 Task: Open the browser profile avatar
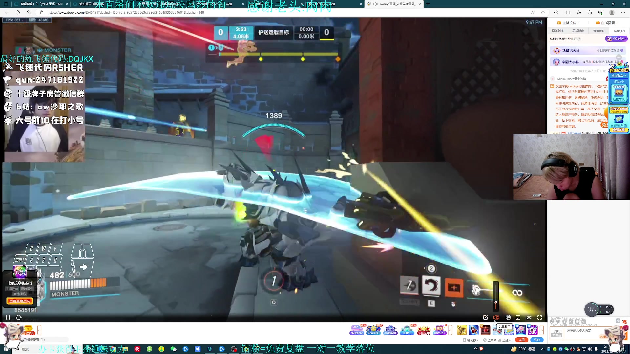[x=612, y=12]
